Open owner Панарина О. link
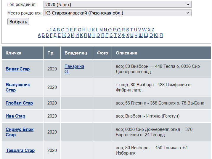This screenshot has width=212, height=159. 74,69
